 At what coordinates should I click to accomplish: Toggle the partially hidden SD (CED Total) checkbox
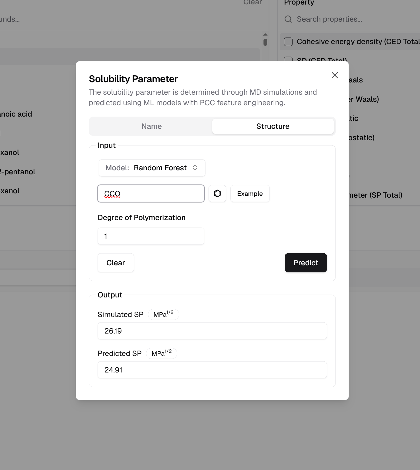tap(288, 59)
